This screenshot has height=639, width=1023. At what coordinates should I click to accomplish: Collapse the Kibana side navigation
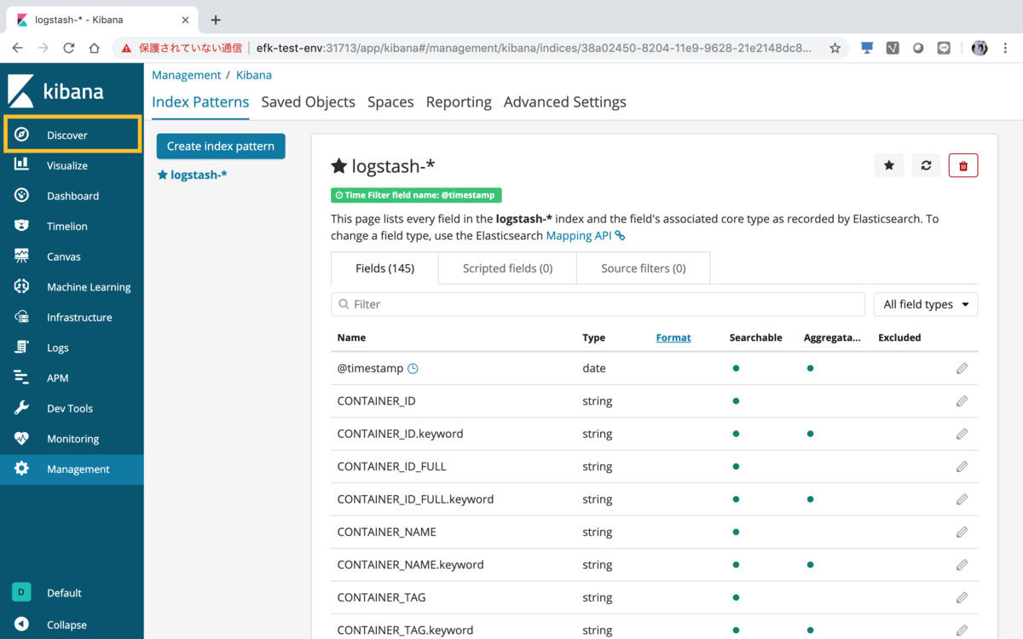point(66,625)
